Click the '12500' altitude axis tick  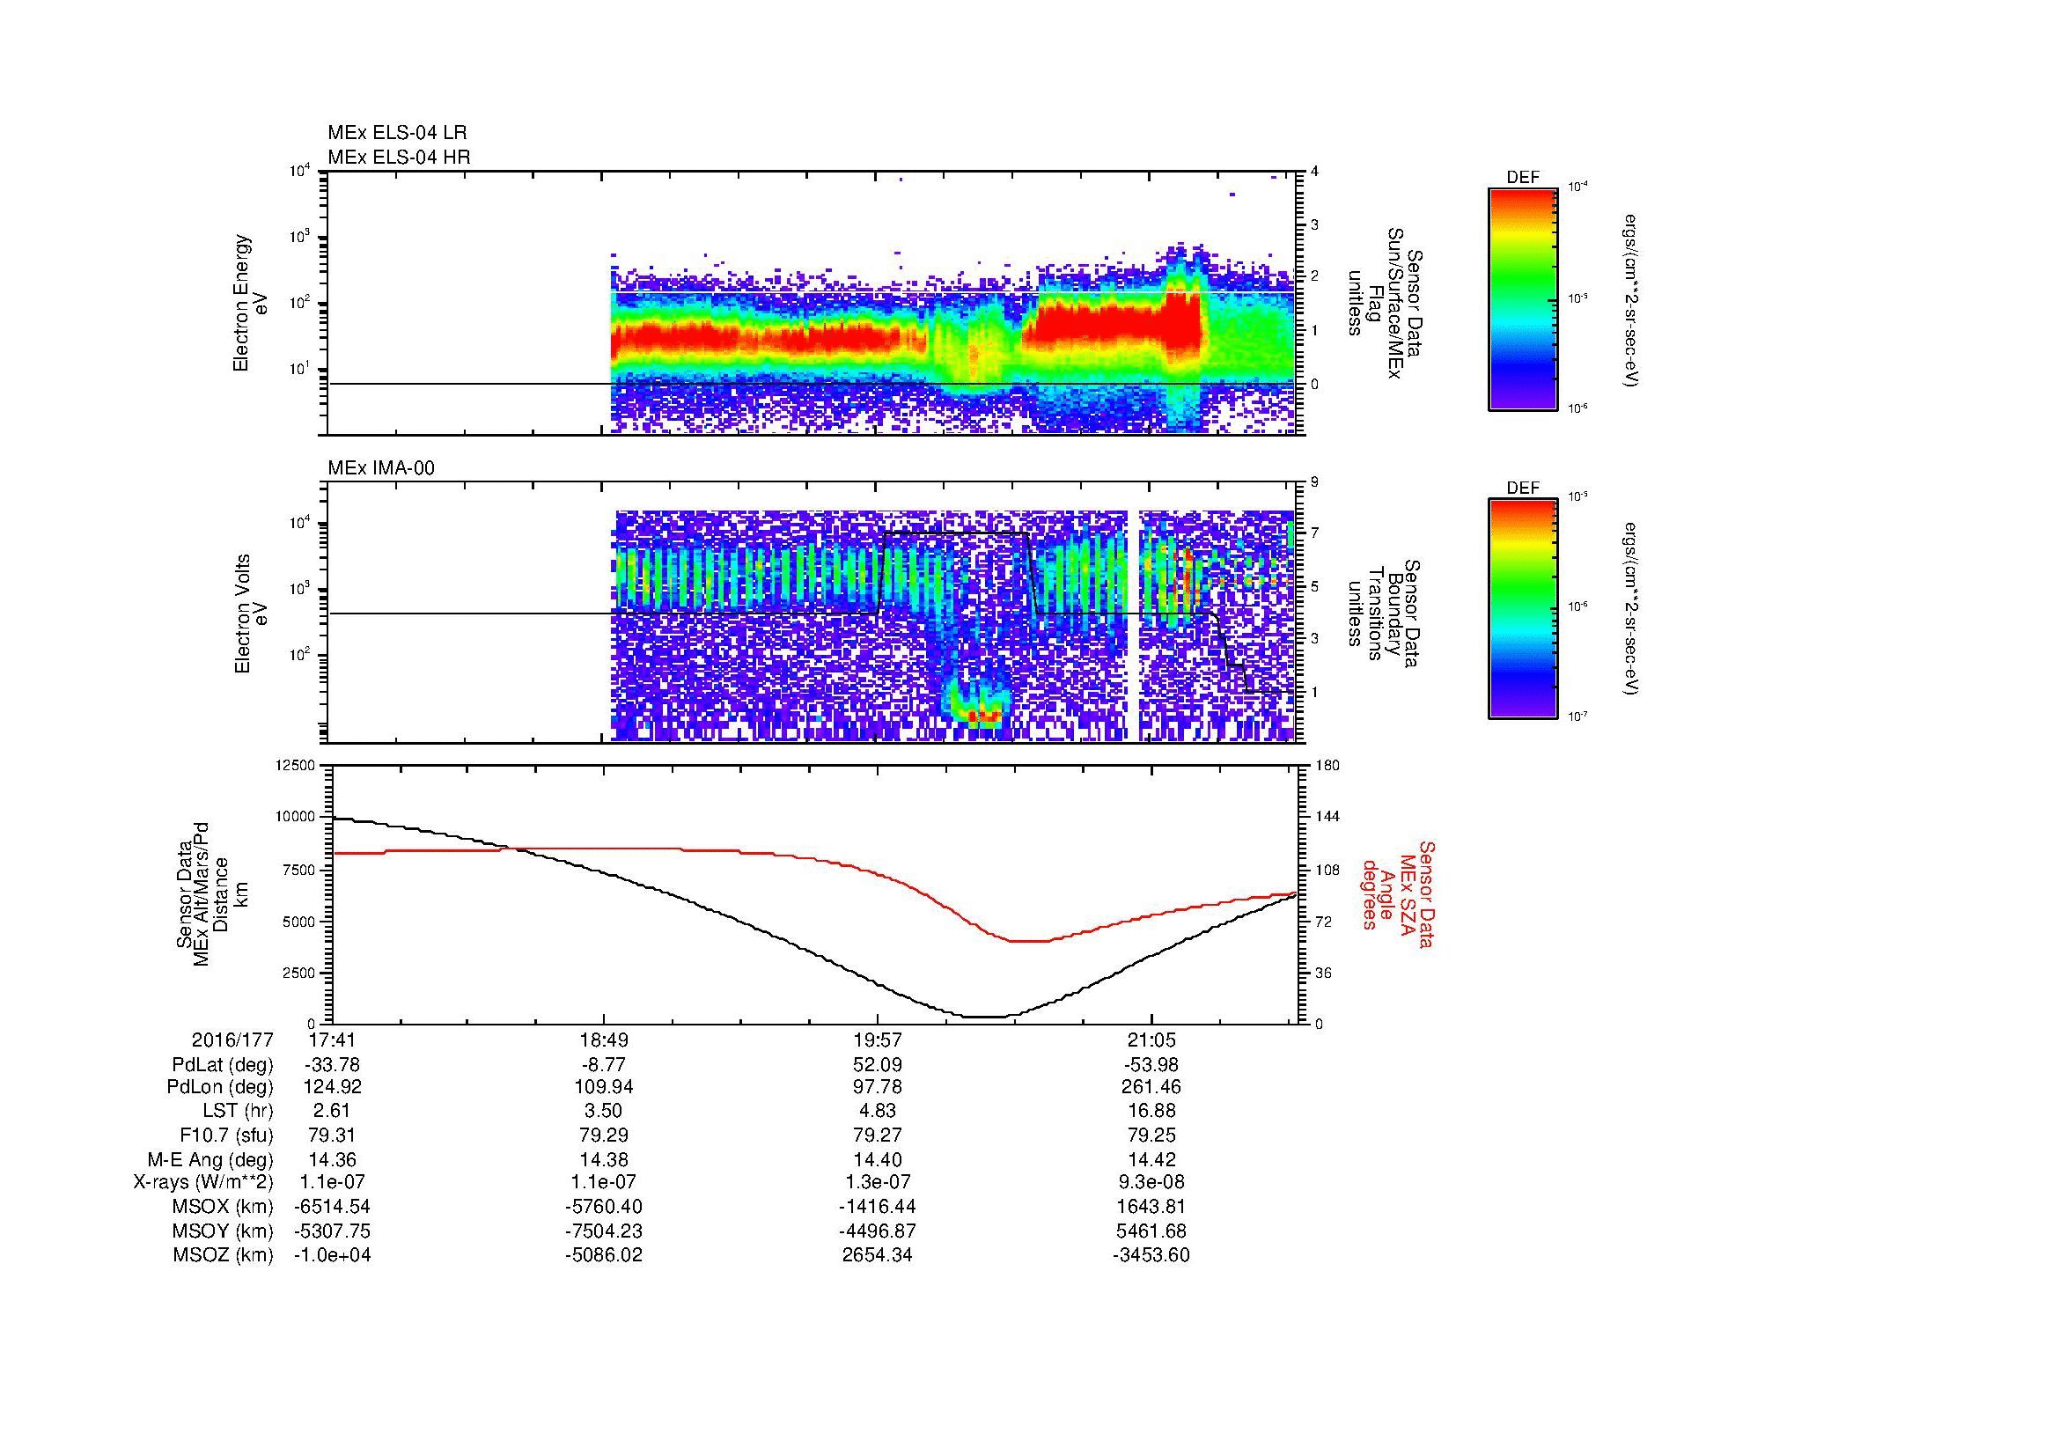297,766
